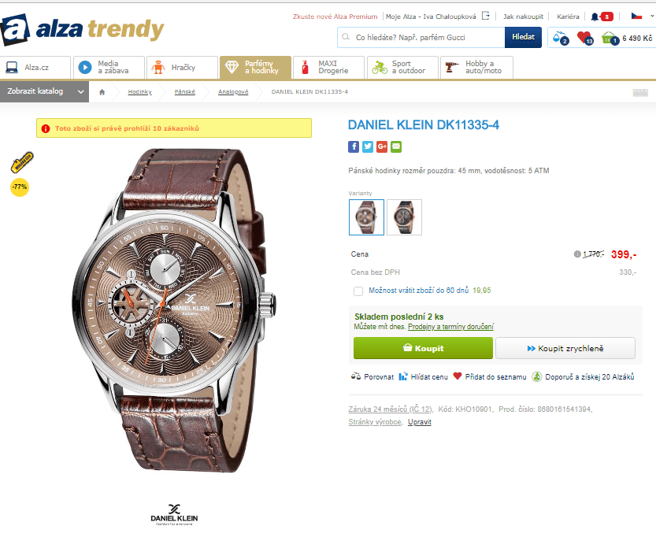Enable 60-day return option checkbox
Image resolution: width=656 pixels, height=552 pixels.
coord(358,291)
